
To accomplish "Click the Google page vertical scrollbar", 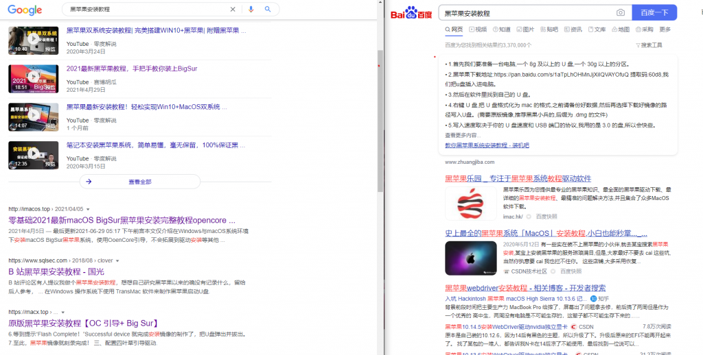I will [x=380, y=121].
